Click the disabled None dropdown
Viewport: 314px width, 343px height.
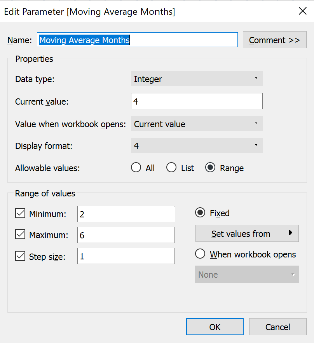point(247,274)
